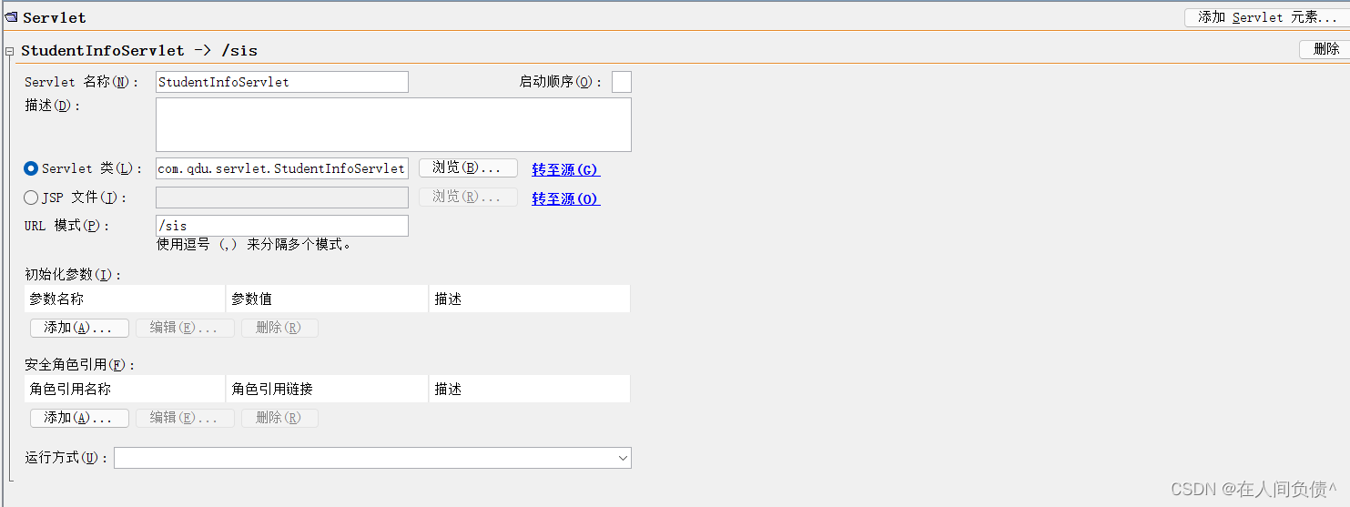1350x507 pixels.
Task: Click the 删除 button for StudentInfoServlet
Action: (1324, 49)
